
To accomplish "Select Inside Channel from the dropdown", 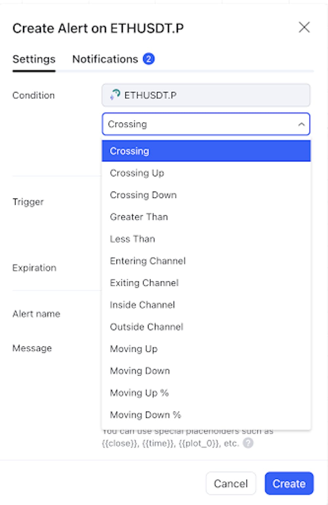I will click(x=142, y=305).
